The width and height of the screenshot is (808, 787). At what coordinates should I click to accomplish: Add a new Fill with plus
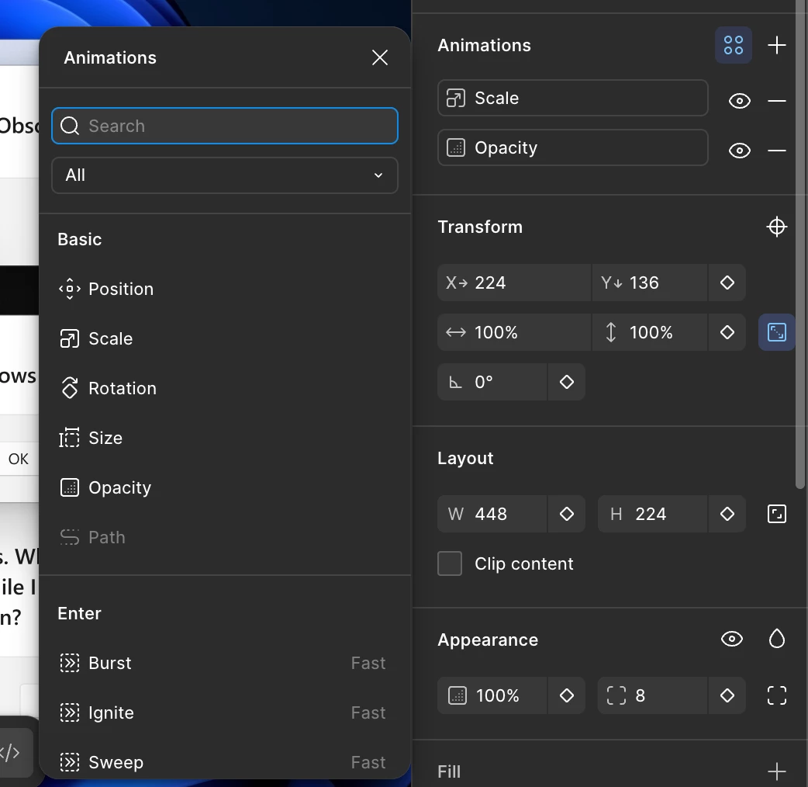tap(776, 772)
